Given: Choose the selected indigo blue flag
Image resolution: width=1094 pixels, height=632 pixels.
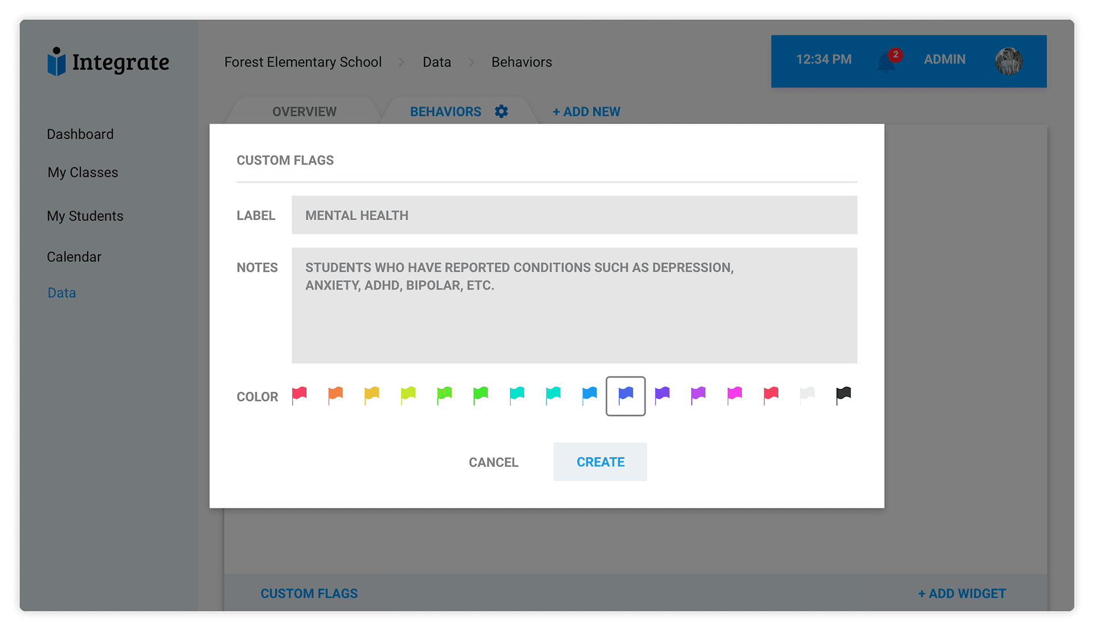Looking at the screenshot, I should (x=626, y=395).
